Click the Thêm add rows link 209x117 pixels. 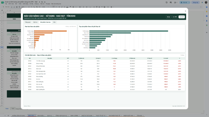point(7,109)
